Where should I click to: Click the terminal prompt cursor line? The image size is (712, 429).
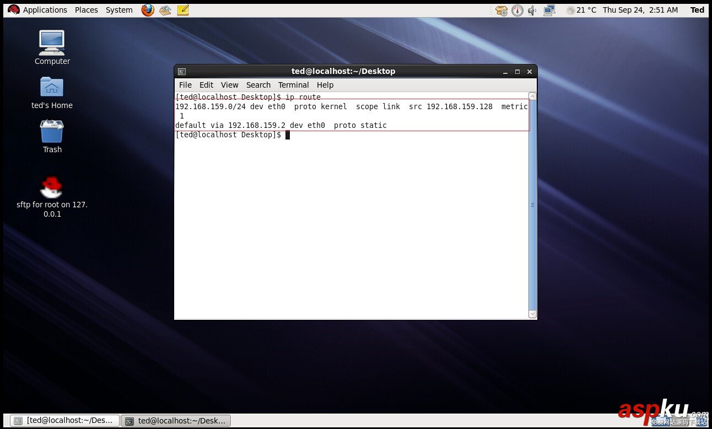(232, 135)
